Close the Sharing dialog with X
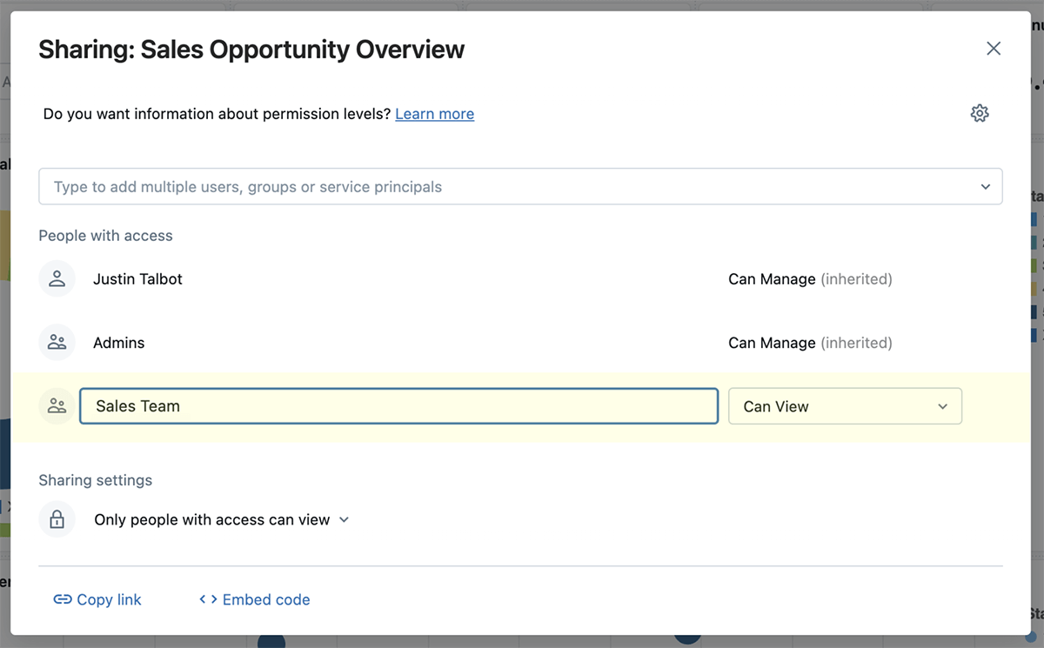The width and height of the screenshot is (1044, 648). 994,49
